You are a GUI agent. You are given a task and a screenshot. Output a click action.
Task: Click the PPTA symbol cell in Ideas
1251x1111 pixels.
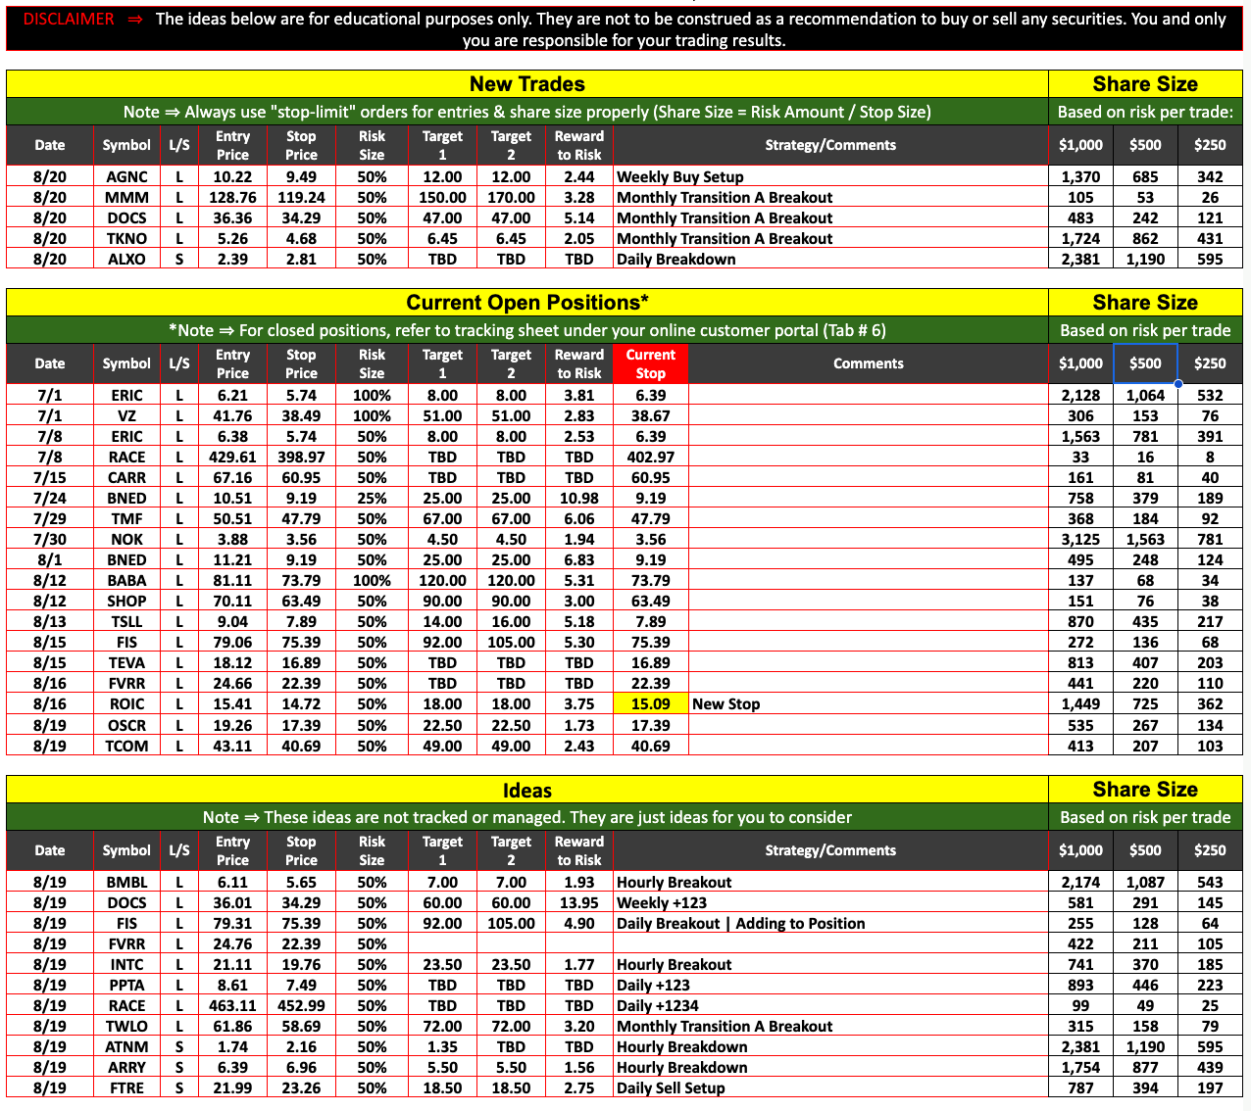[126, 986]
